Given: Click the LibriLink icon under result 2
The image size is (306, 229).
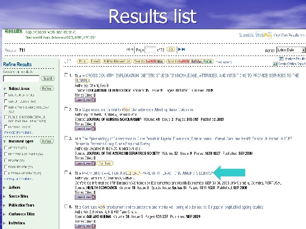Looking at the screenshot, I should (x=85, y=129).
